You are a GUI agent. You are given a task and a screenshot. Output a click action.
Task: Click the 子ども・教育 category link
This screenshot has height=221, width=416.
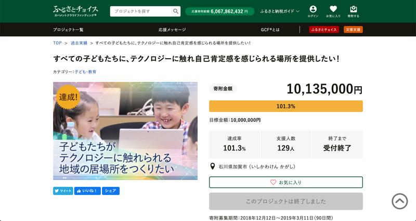pyautogui.click(x=85, y=72)
